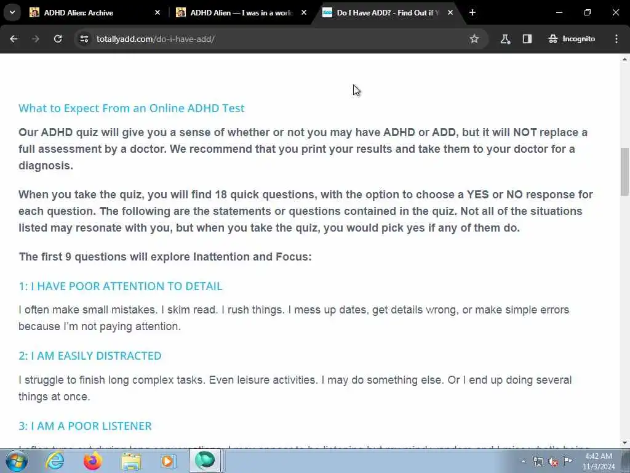The height and width of the screenshot is (473, 630).
Task: Close the 'Do I Have ADD?' tab
Action: (450, 13)
